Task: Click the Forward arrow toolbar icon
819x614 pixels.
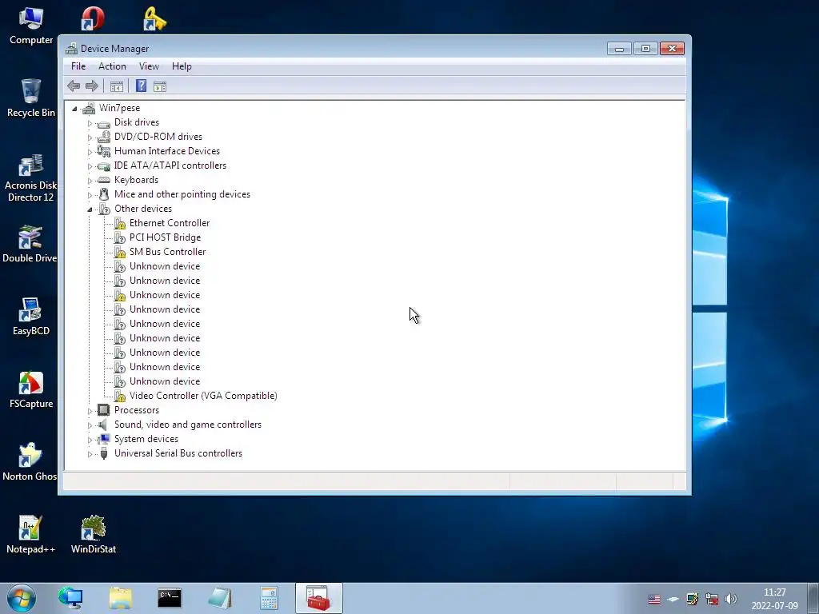Action: tap(92, 86)
